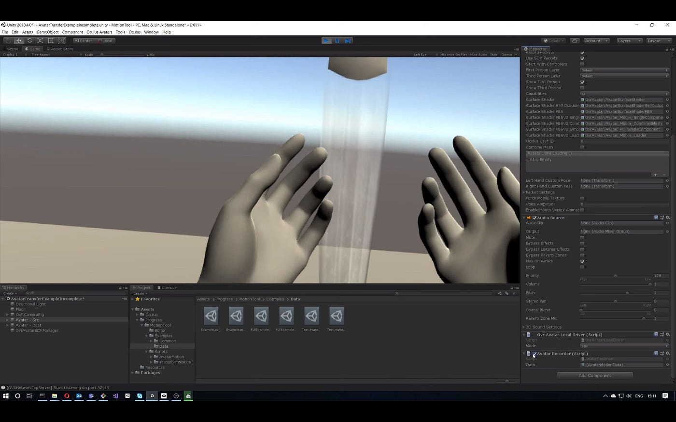Disable Show First Person
Viewport: 676px width, 422px height.
[x=582, y=82]
